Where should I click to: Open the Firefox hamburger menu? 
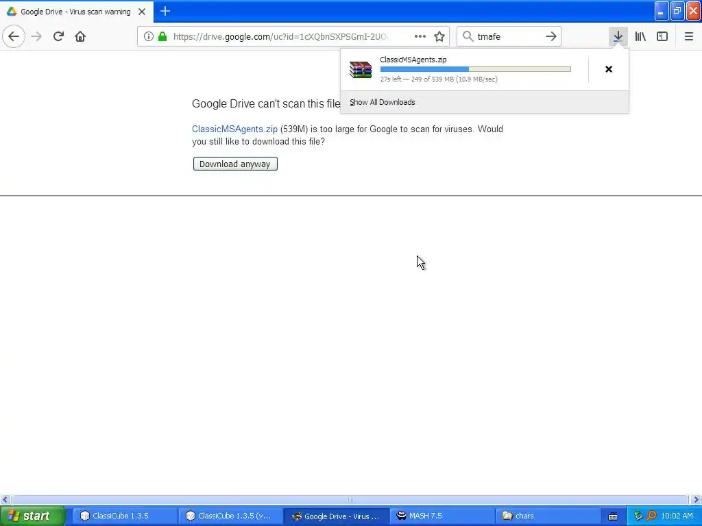688,36
